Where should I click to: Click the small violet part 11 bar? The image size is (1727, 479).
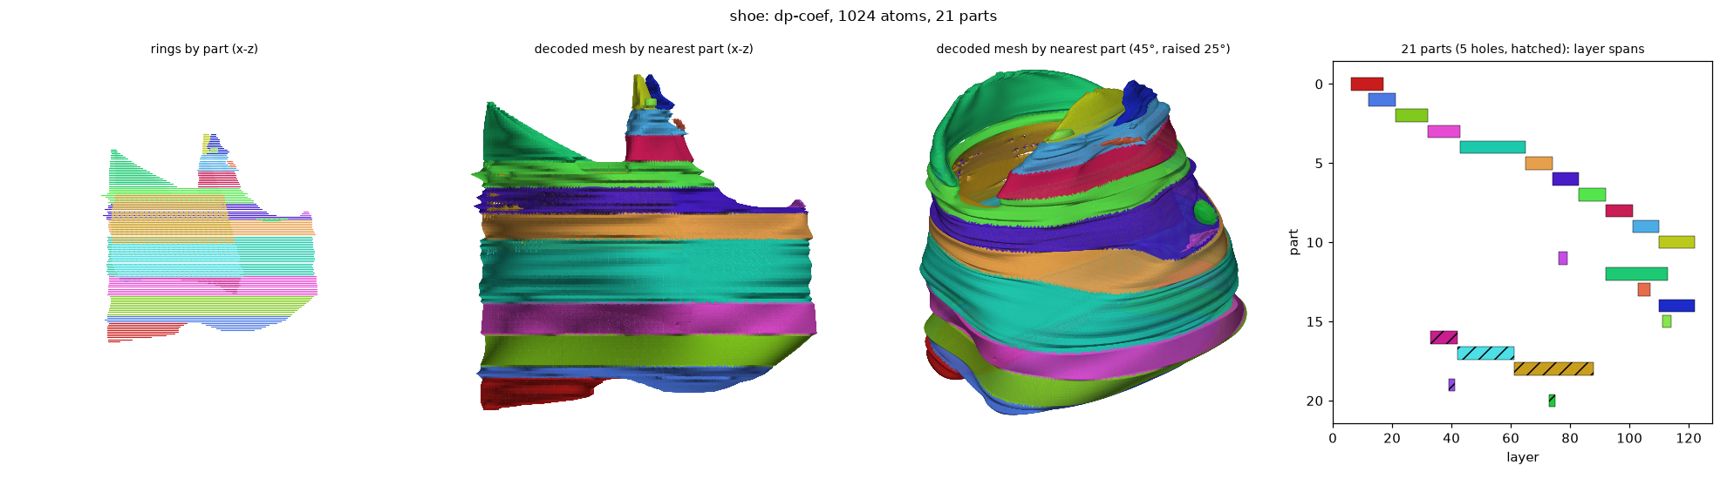(1563, 258)
